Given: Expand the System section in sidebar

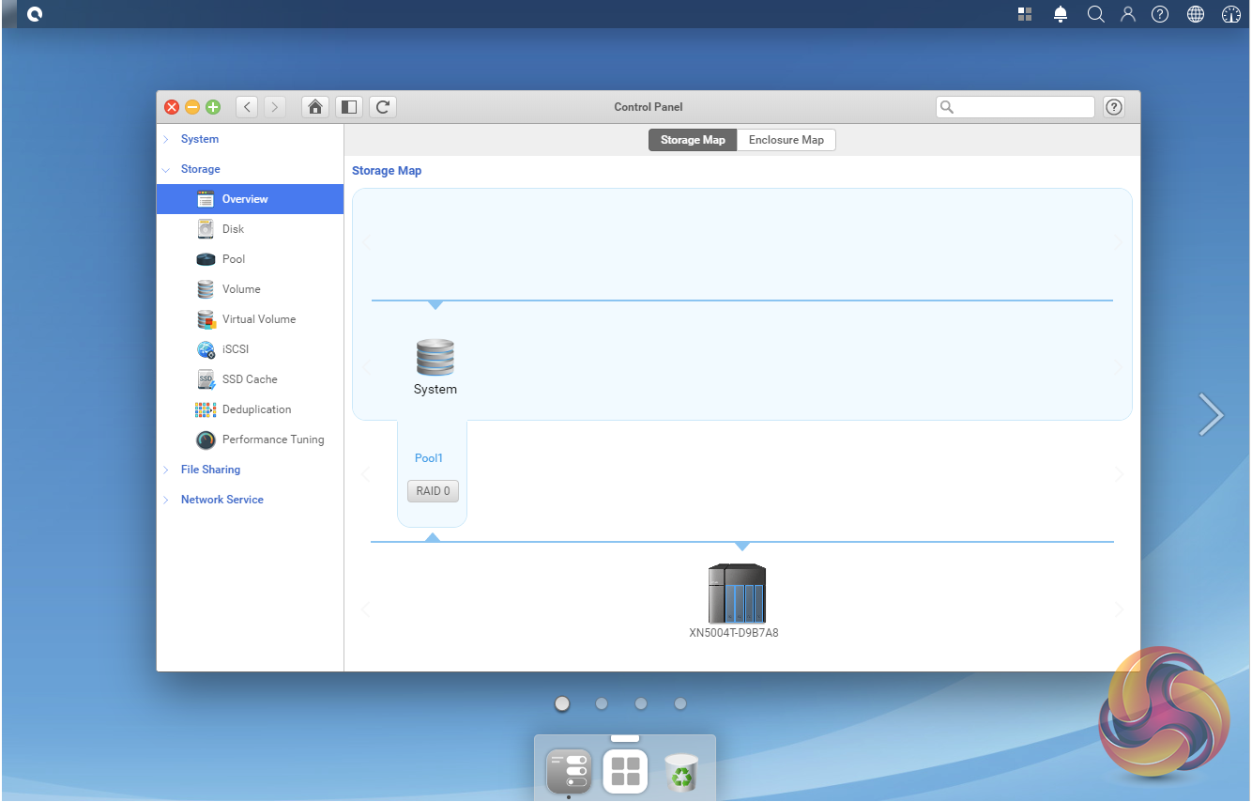Looking at the screenshot, I should coord(199,139).
